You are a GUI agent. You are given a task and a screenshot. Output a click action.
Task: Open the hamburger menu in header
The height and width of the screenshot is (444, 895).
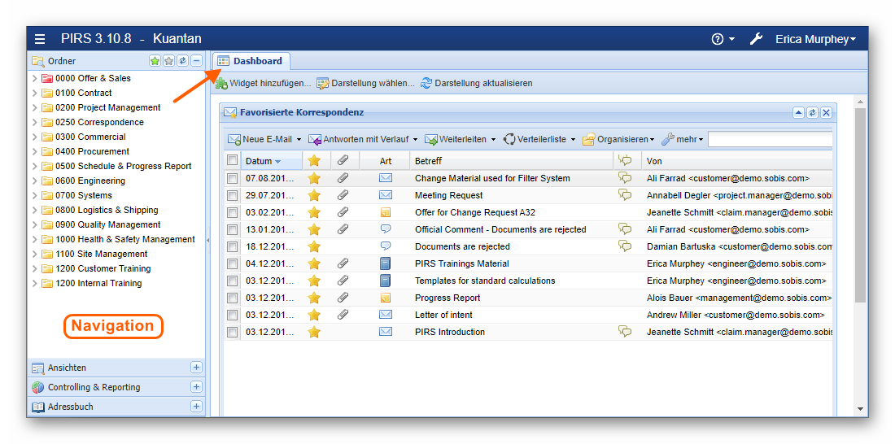tap(39, 39)
